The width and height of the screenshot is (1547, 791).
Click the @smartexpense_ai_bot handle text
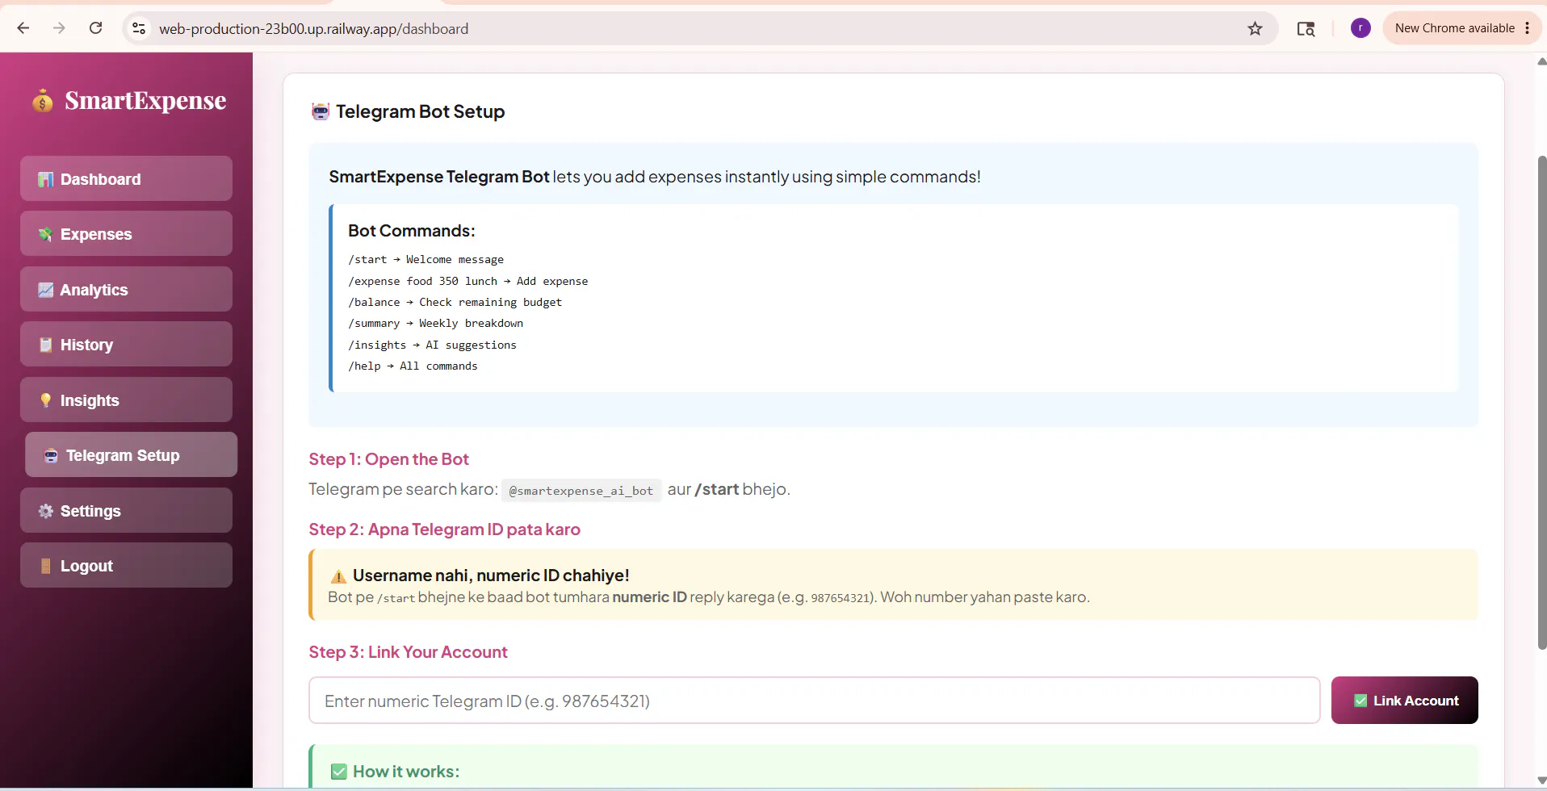pos(581,491)
